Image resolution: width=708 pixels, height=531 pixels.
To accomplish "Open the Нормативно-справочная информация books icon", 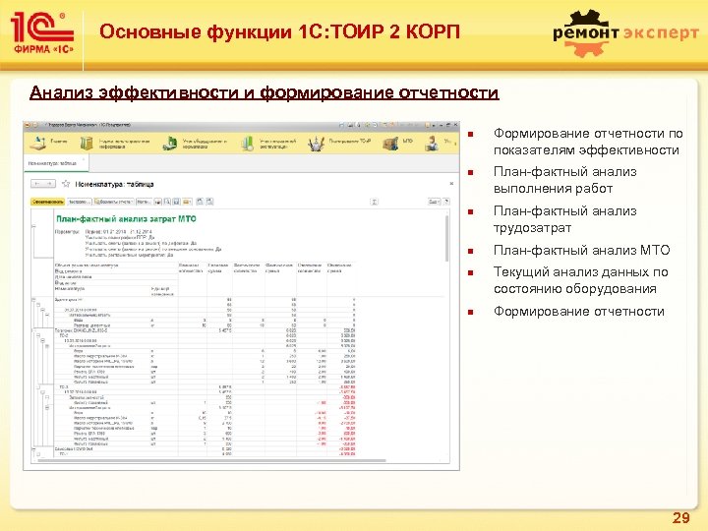I will coord(87,144).
